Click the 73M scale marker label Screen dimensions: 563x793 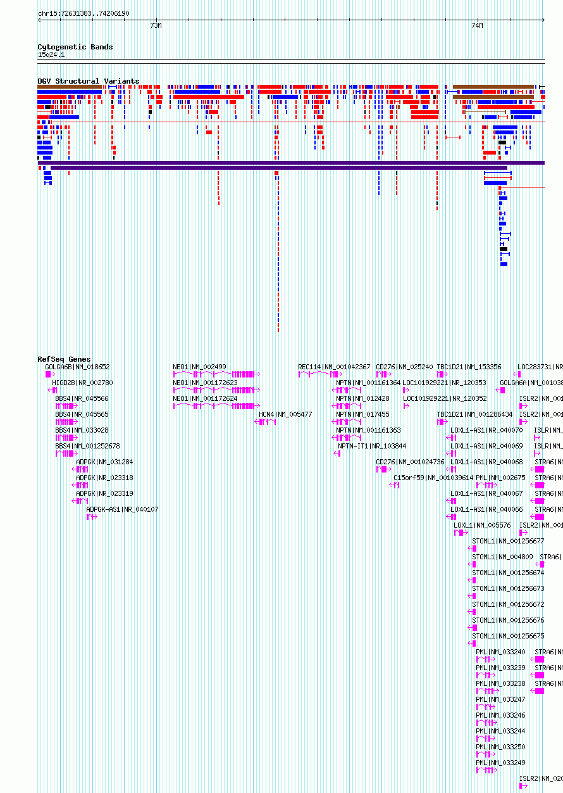tap(156, 25)
